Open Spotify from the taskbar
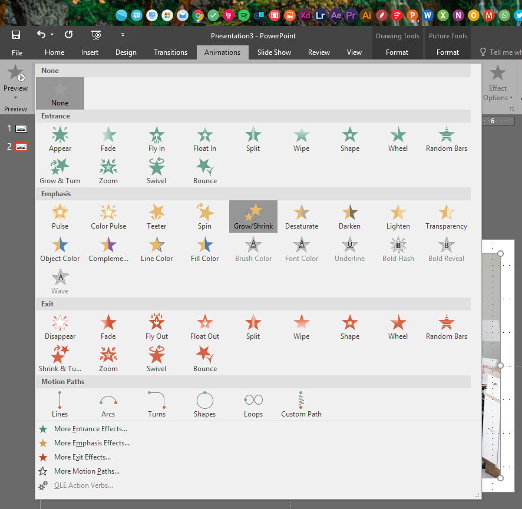 (x=245, y=16)
